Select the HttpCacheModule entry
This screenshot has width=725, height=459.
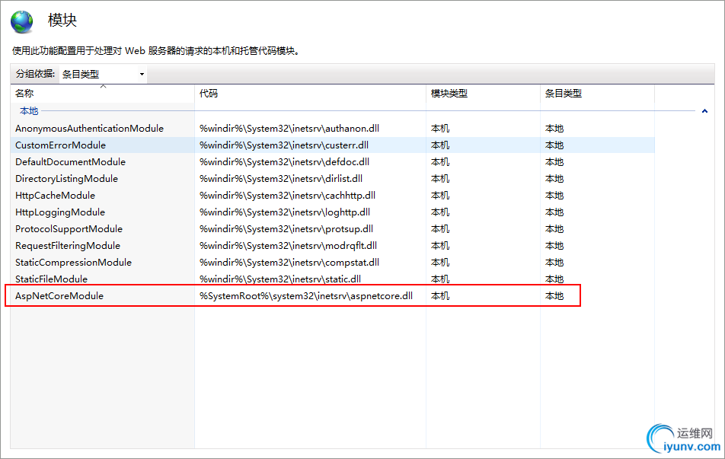click(x=55, y=196)
